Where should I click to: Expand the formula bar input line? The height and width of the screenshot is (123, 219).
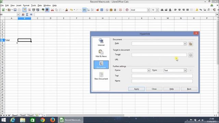[217, 14]
